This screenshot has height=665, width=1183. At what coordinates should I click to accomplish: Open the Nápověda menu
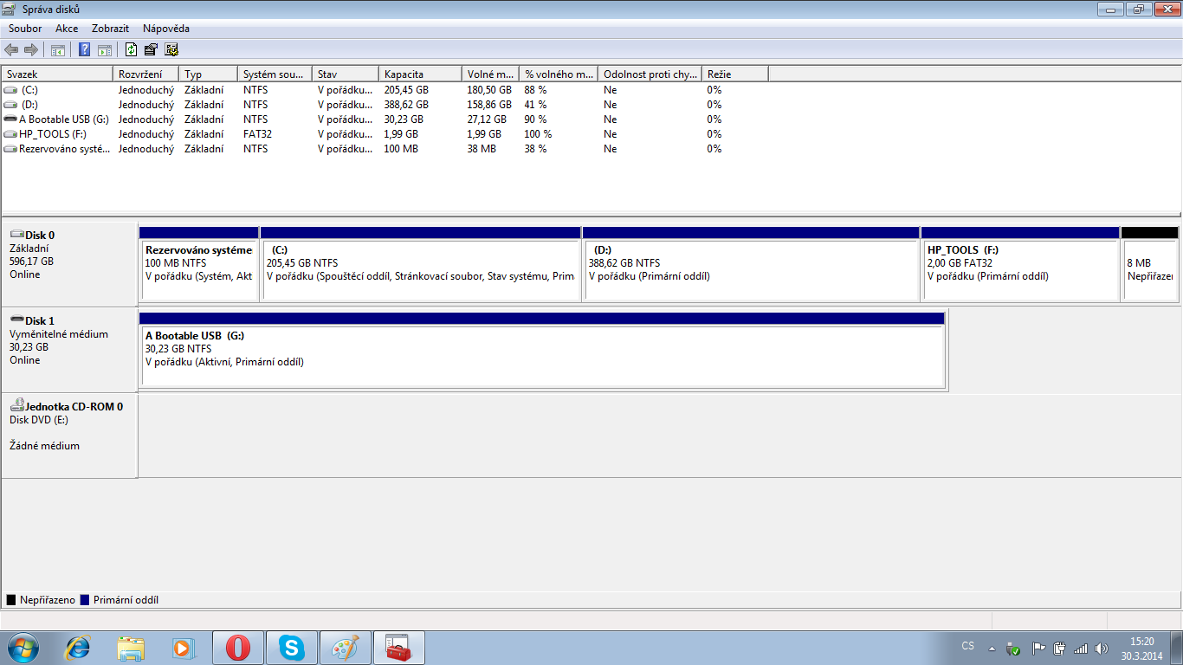[x=166, y=29]
